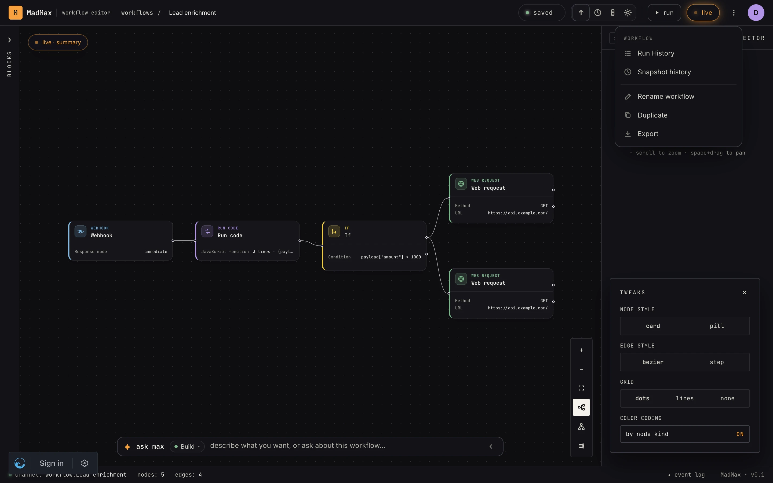Viewport: 773px width, 483px height.
Task: Click the Condition value payload["amount"] > 1000
Action: coord(391,257)
